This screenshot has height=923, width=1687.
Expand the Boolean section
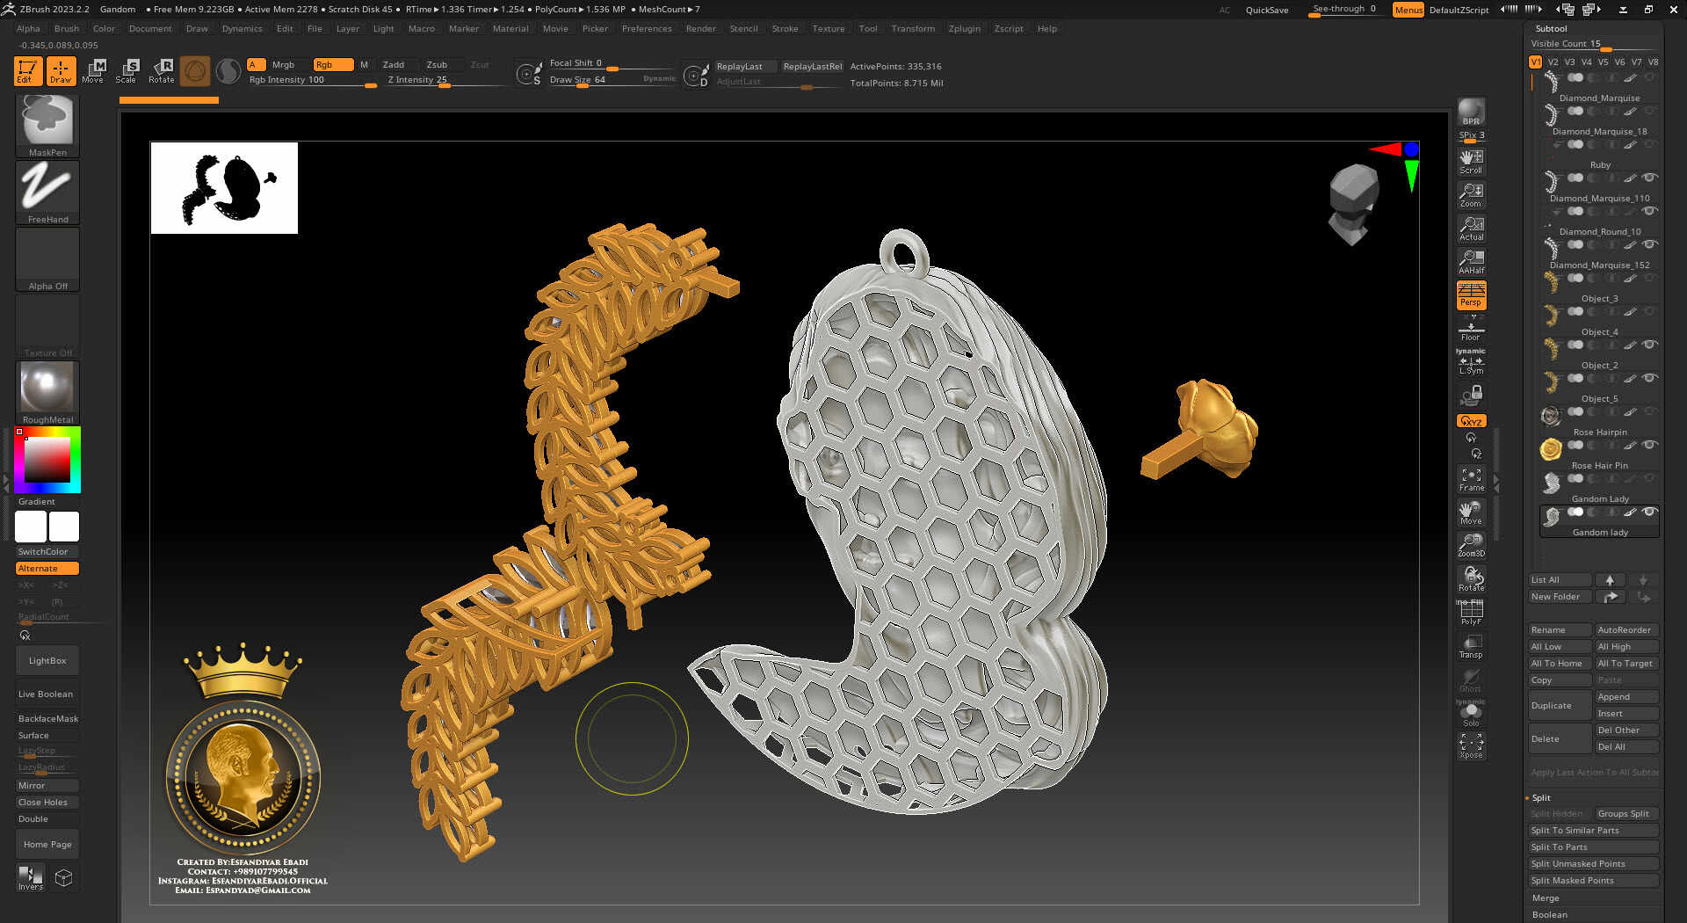tap(1549, 915)
